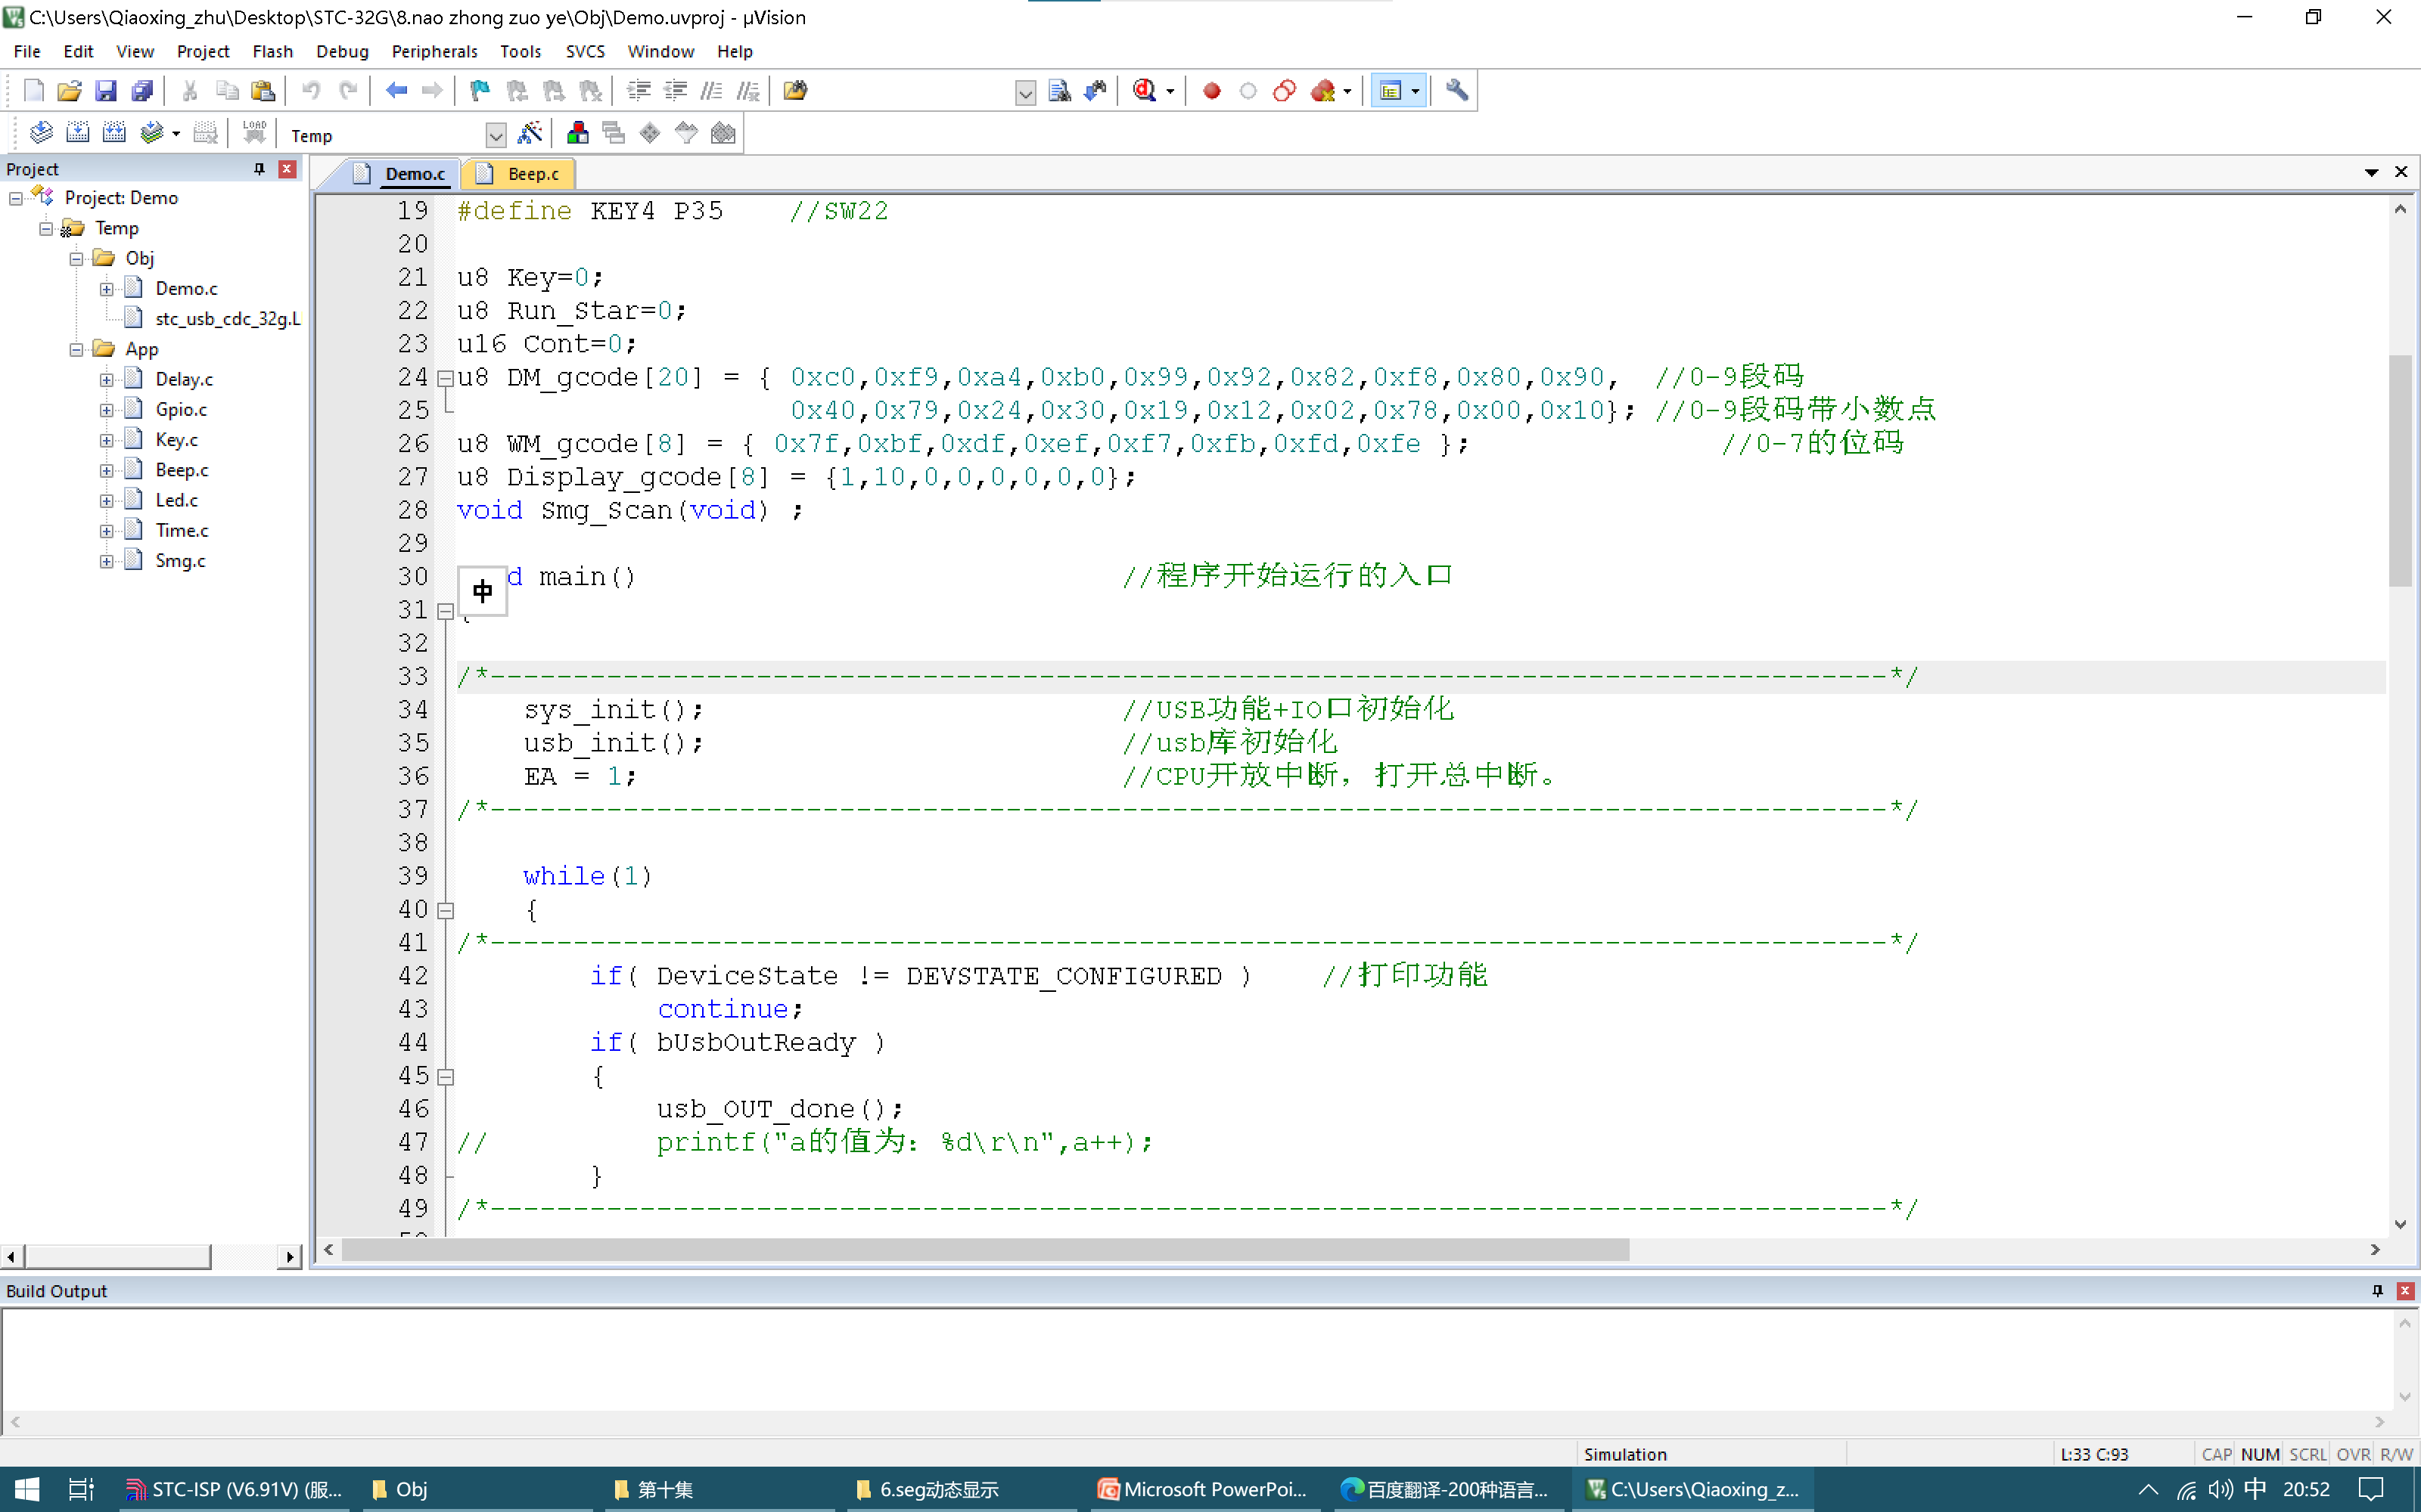Insert a breakpoint with the red dot icon
This screenshot has width=2421, height=1512.
coord(1211,91)
